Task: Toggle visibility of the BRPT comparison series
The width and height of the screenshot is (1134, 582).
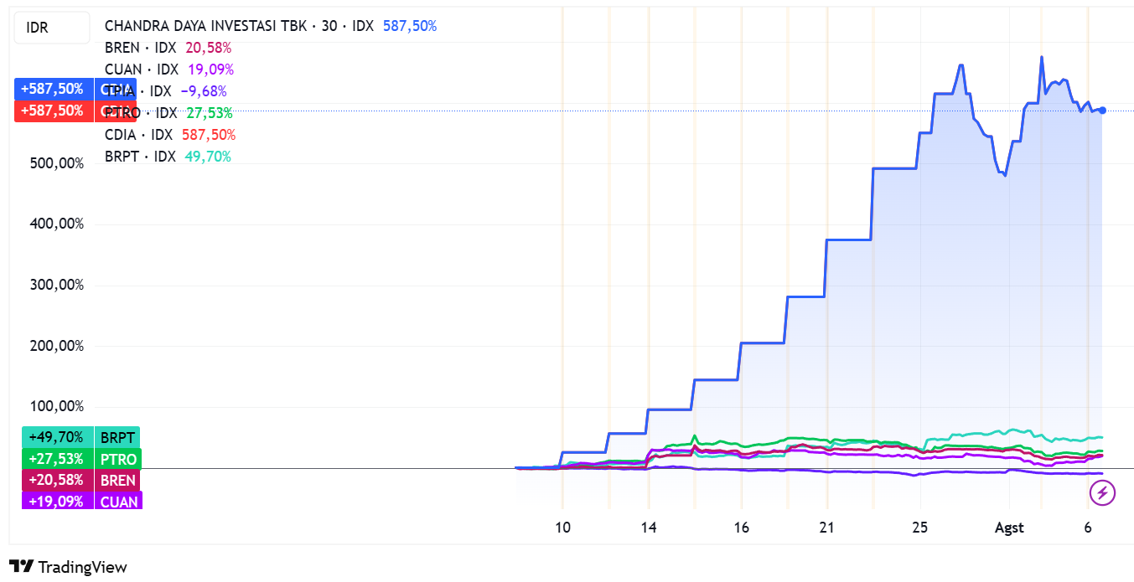Action: click(122, 156)
